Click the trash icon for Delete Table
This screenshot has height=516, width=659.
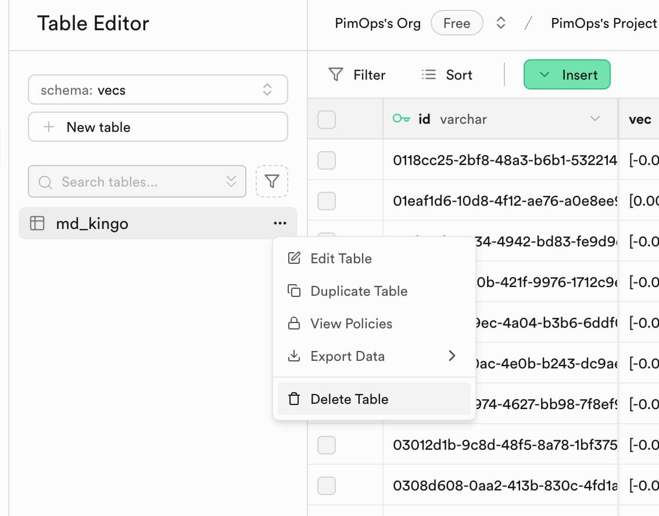click(295, 399)
